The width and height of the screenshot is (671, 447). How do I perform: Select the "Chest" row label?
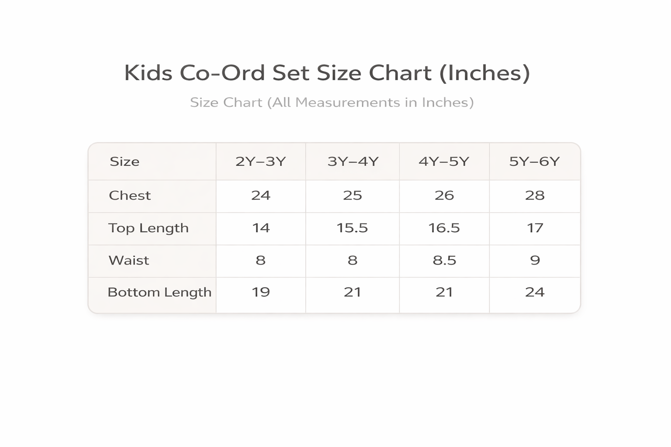(x=130, y=196)
